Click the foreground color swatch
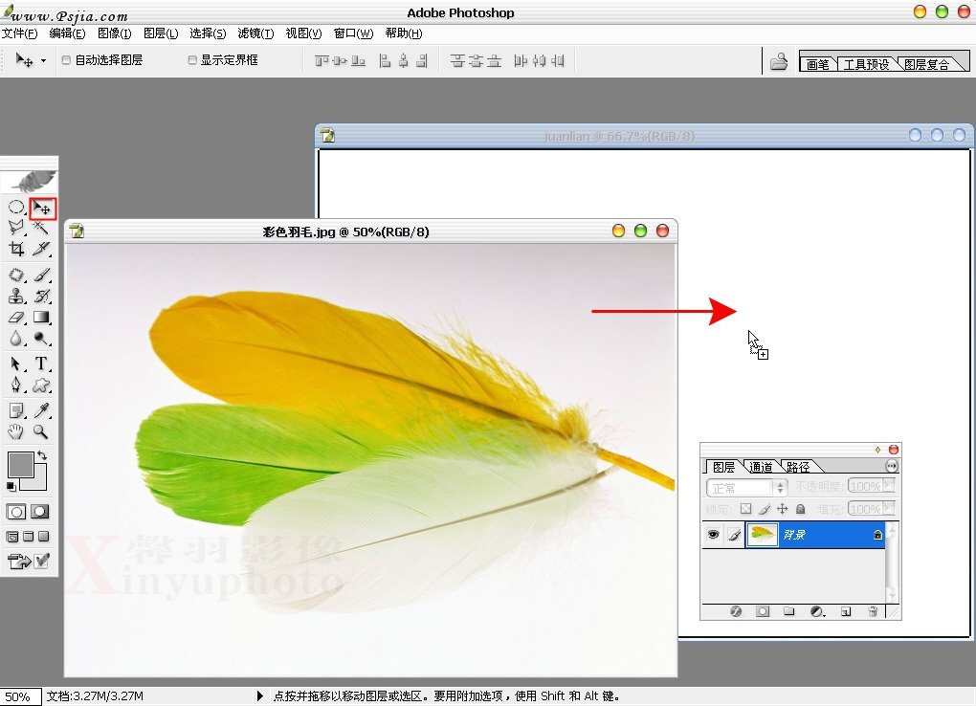 20,465
